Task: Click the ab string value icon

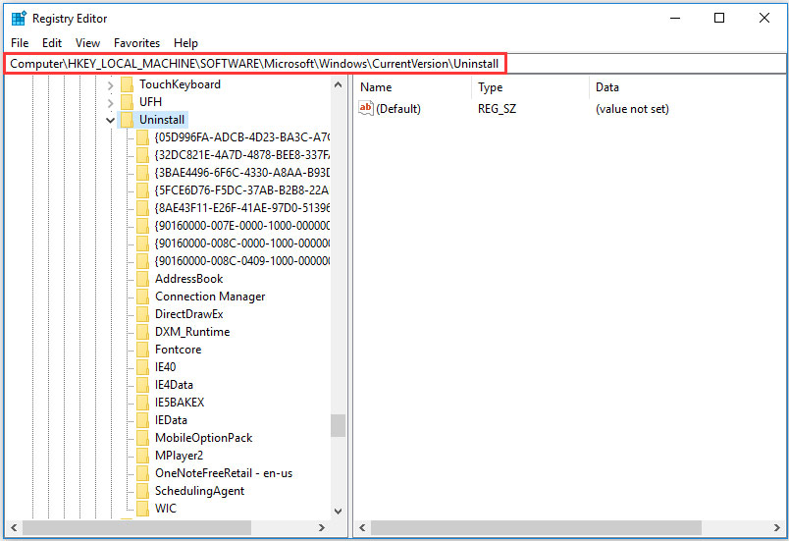Action: pos(366,108)
